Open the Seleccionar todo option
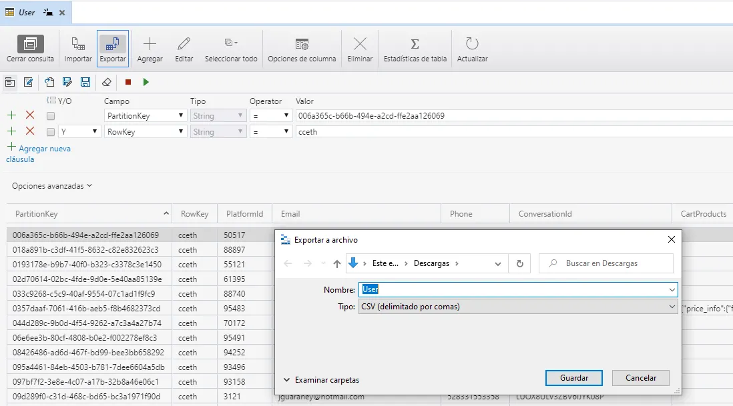733x406 pixels. pyautogui.click(x=231, y=49)
